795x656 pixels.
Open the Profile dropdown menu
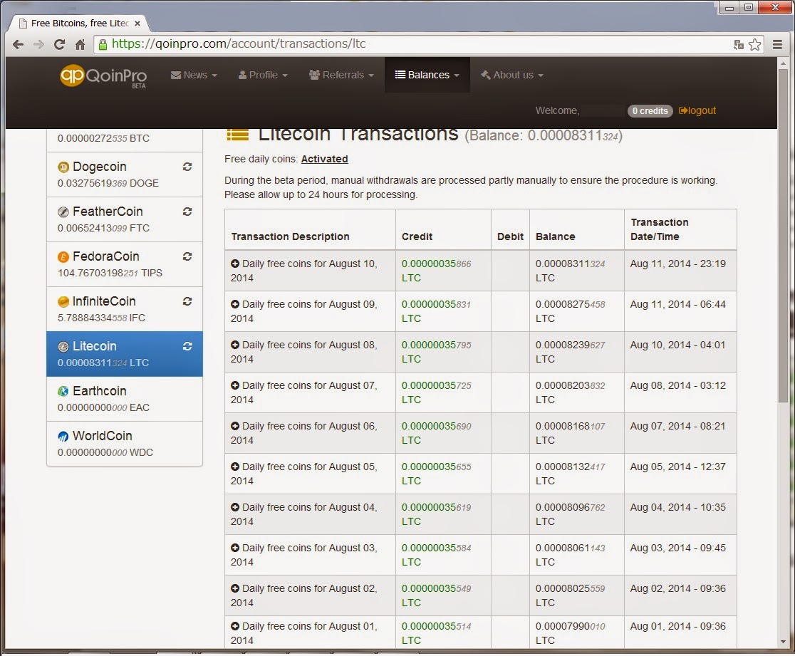[x=263, y=75]
